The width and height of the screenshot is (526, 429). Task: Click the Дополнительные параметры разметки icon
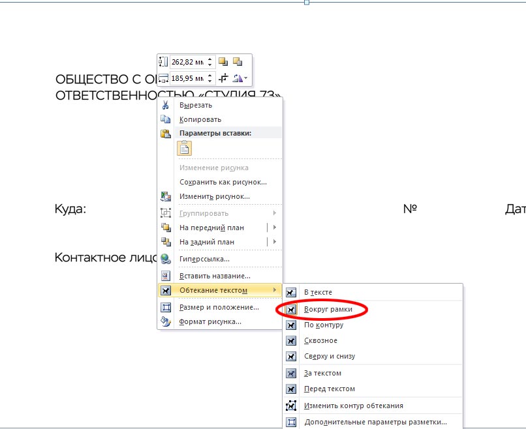(x=291, y=422)
